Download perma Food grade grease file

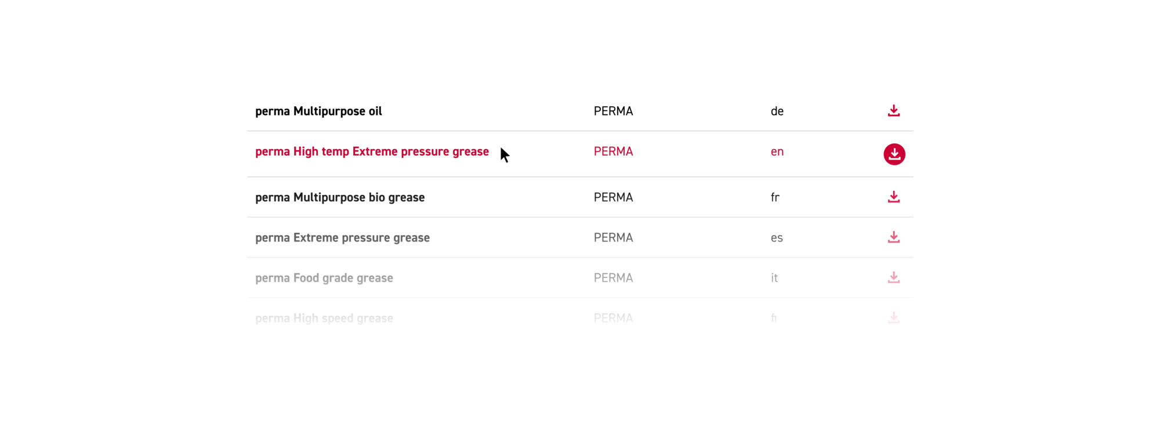(x=894, y=278)
